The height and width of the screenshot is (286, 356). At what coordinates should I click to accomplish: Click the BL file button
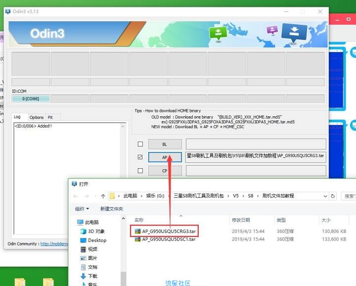pos(165,144)
